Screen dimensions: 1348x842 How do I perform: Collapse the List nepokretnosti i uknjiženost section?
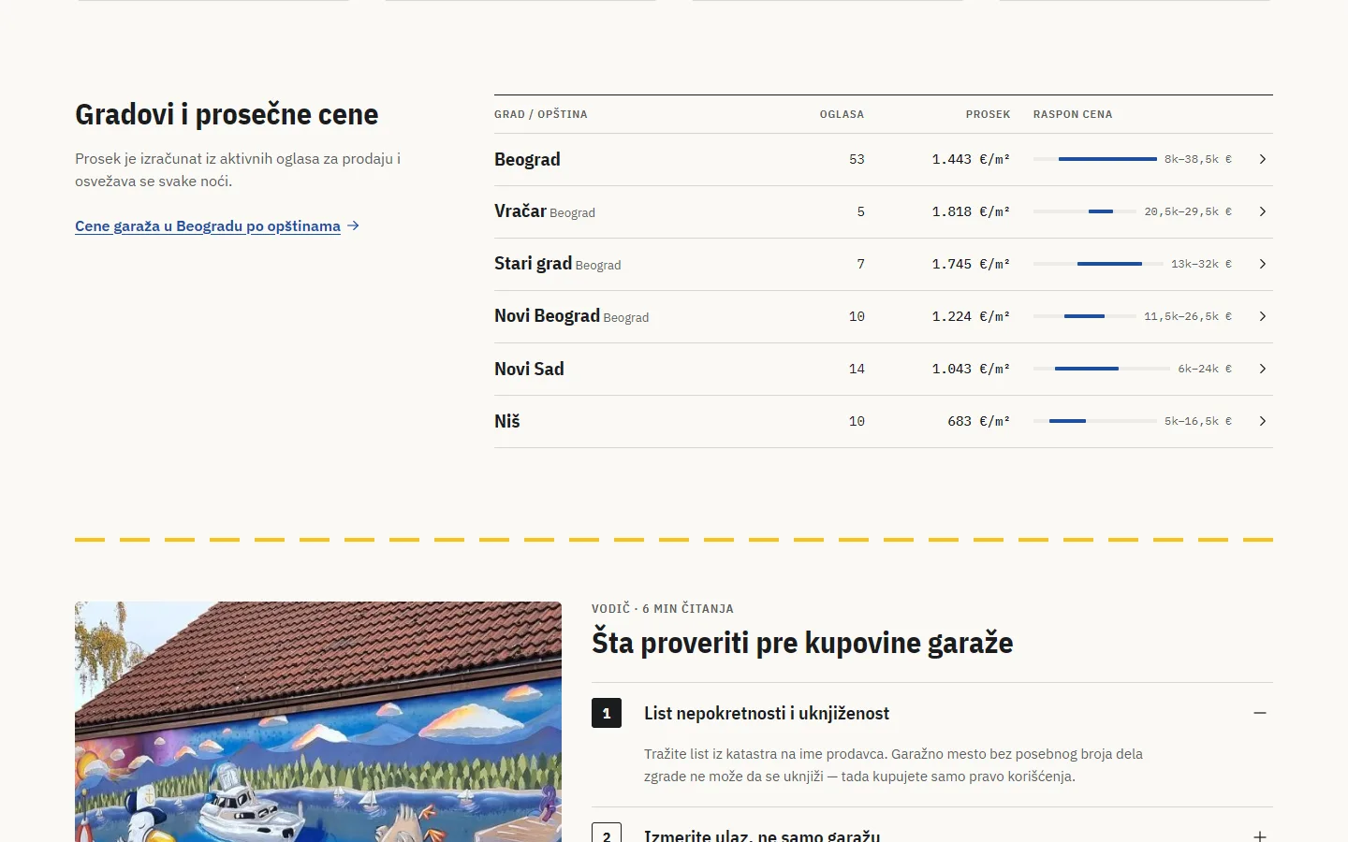point(1260,713)
